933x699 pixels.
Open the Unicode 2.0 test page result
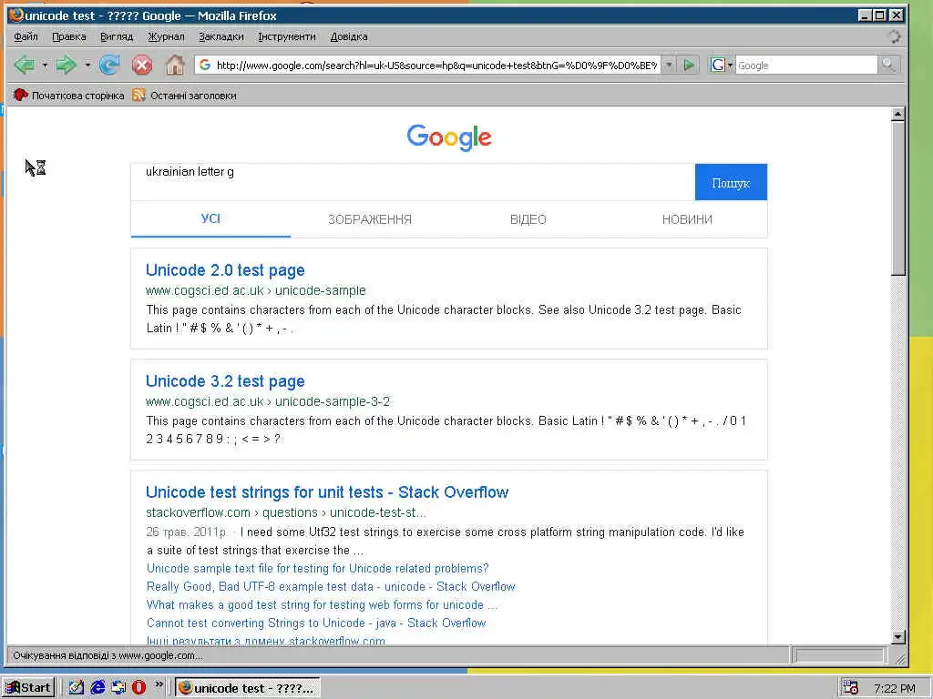[225, 269]
